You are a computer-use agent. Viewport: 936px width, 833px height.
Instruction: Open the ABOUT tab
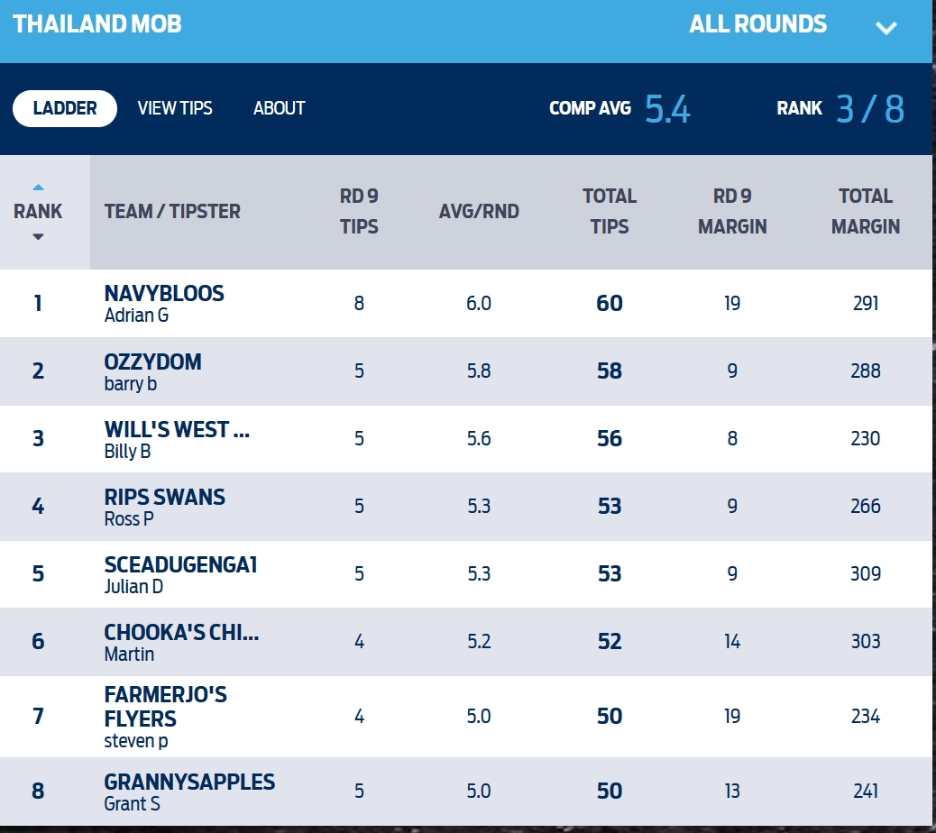coord(279,108)
